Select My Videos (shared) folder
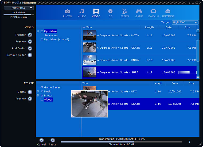The image size is (203, 147). (x=56, y=40)
